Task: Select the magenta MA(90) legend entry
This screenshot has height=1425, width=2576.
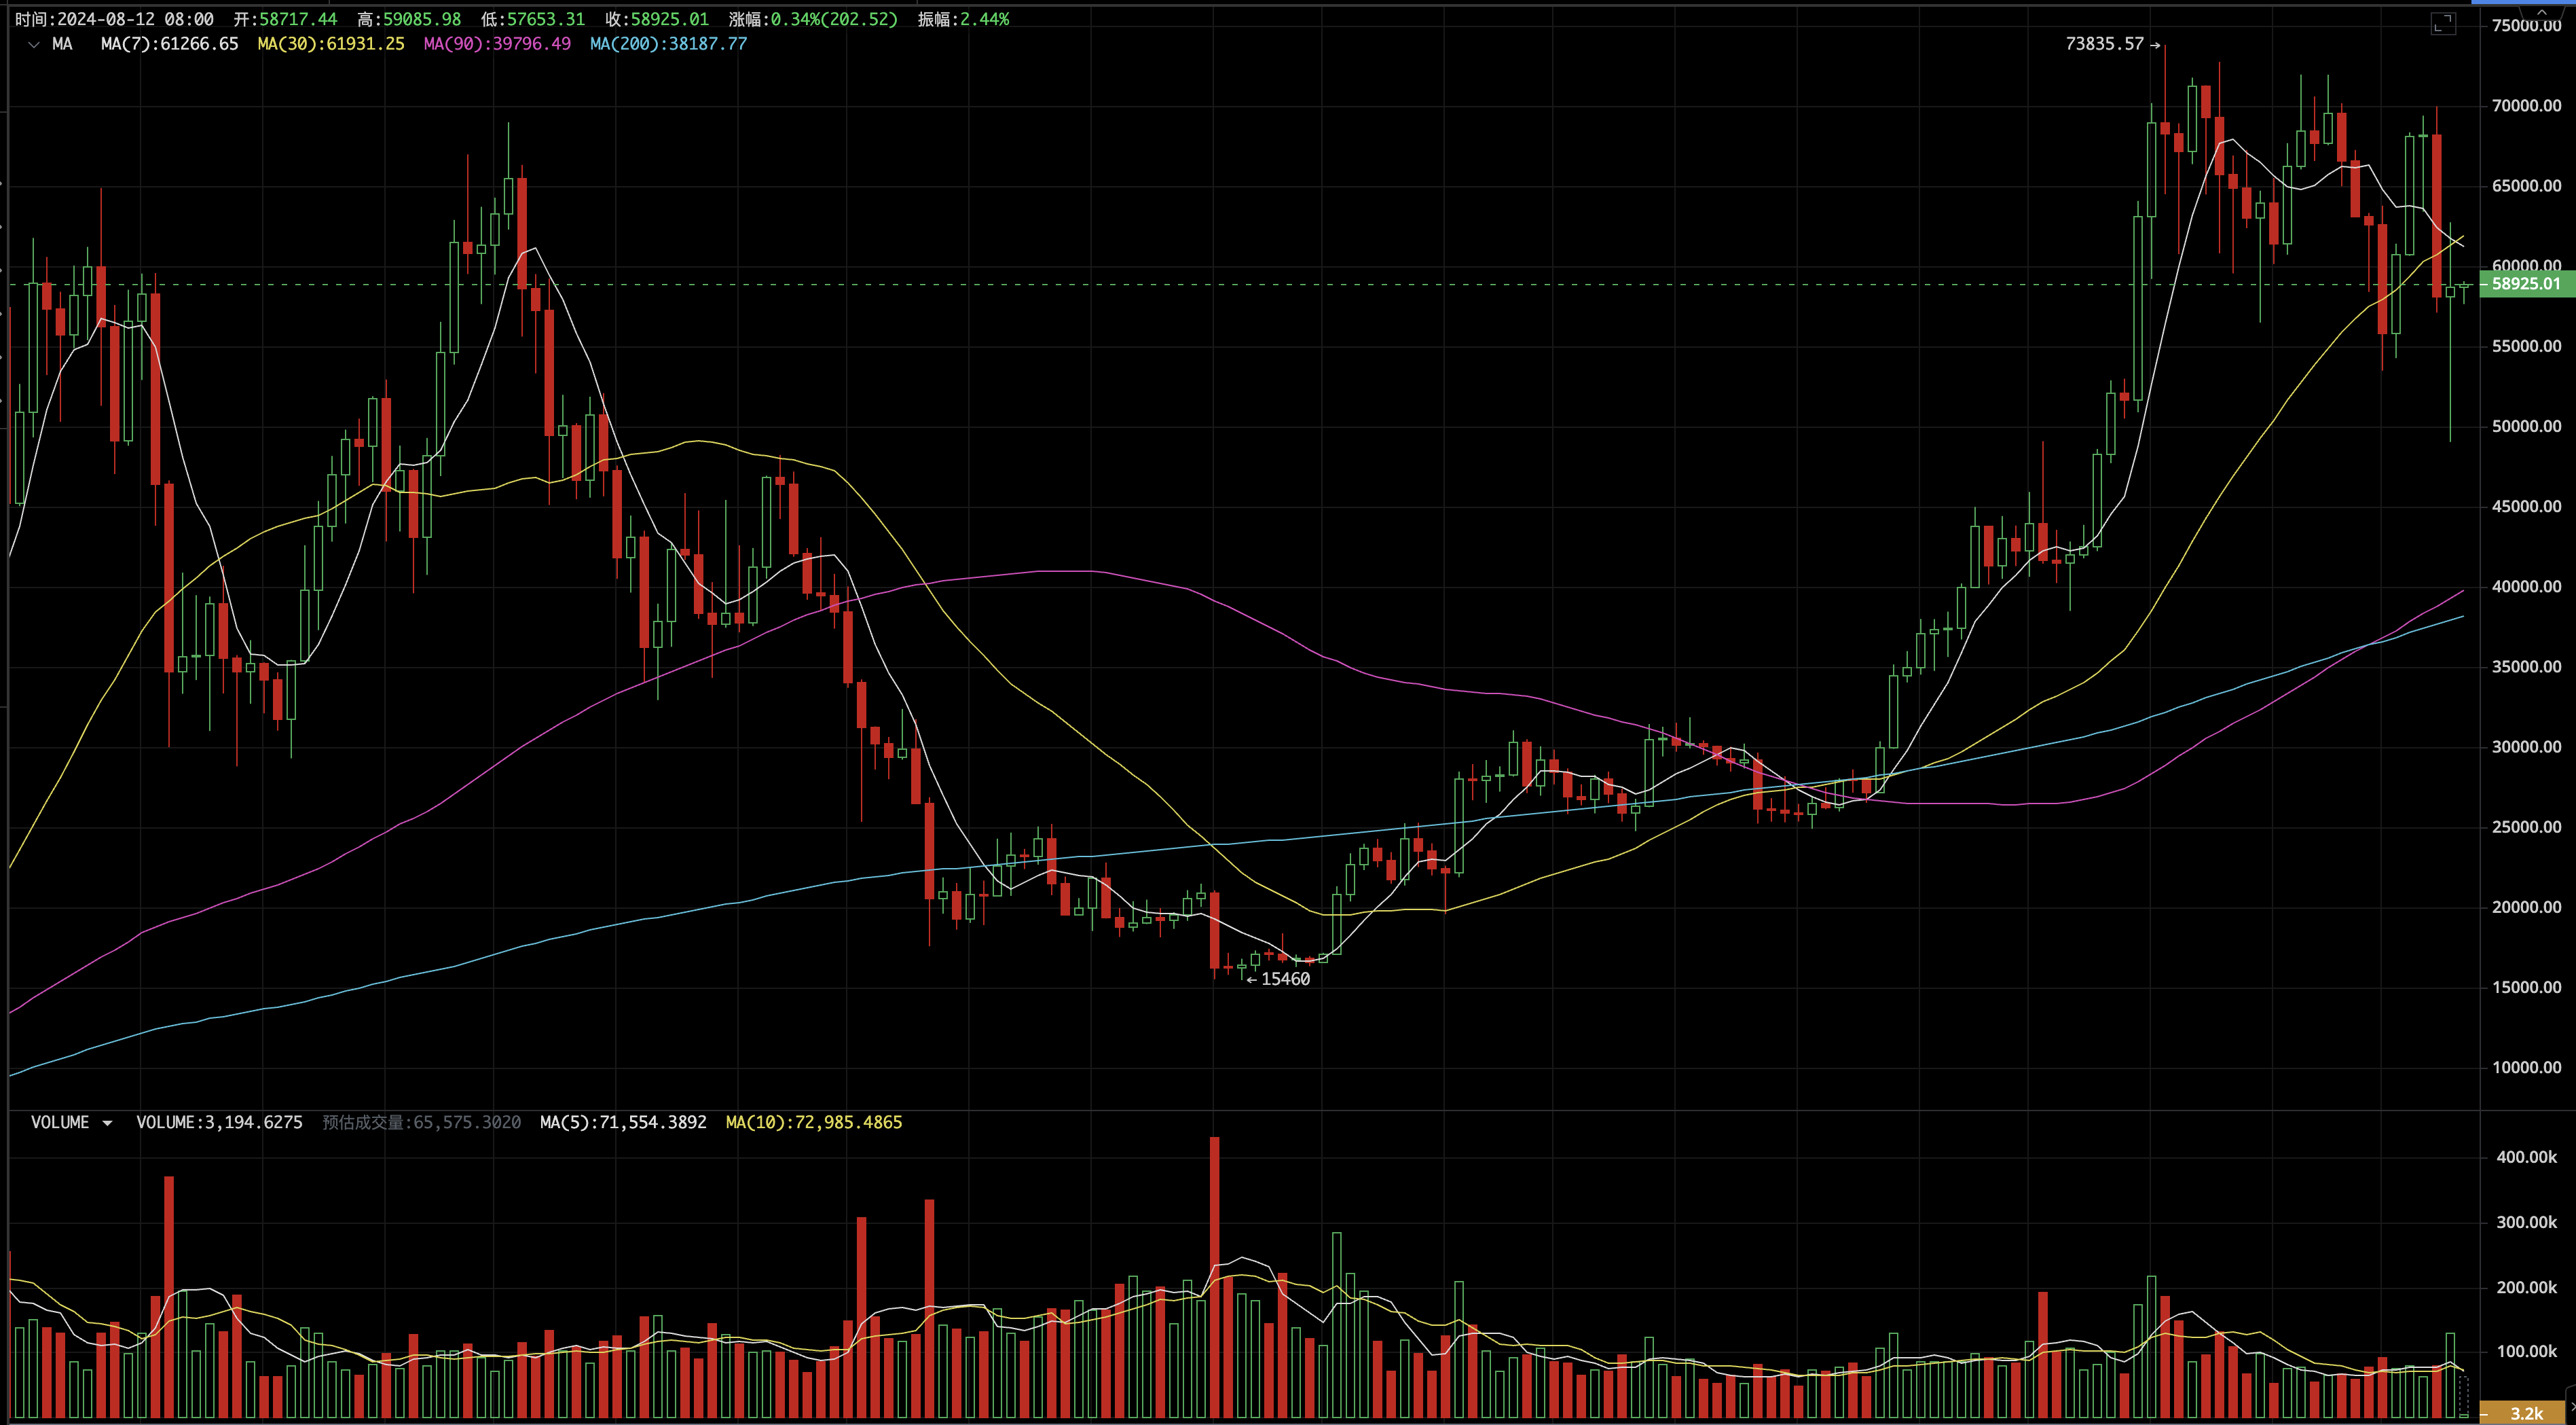Action: pos(496,44)
